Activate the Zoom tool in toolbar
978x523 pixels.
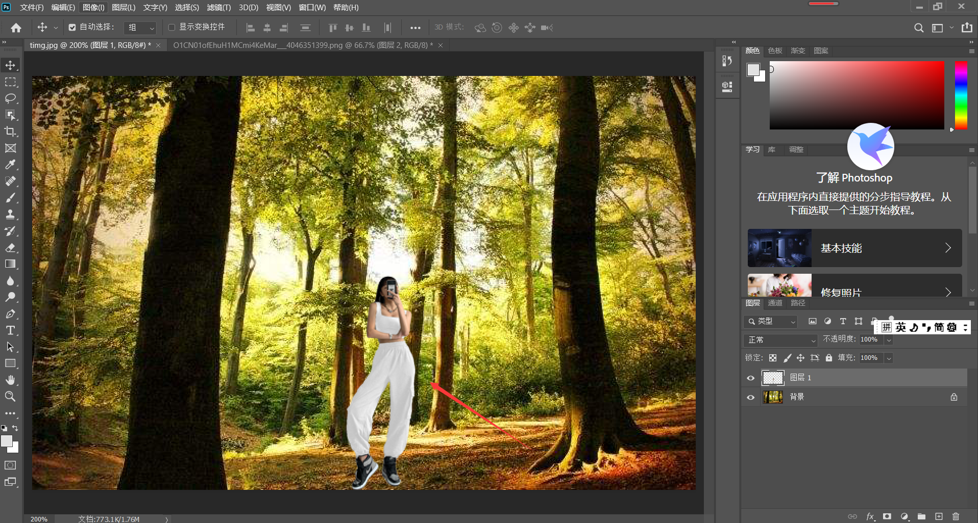tap(10, 396)
